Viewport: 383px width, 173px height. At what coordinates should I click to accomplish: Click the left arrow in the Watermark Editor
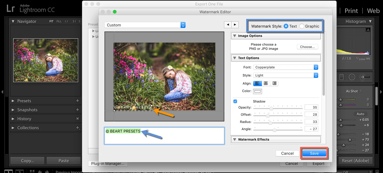point(228,25)
